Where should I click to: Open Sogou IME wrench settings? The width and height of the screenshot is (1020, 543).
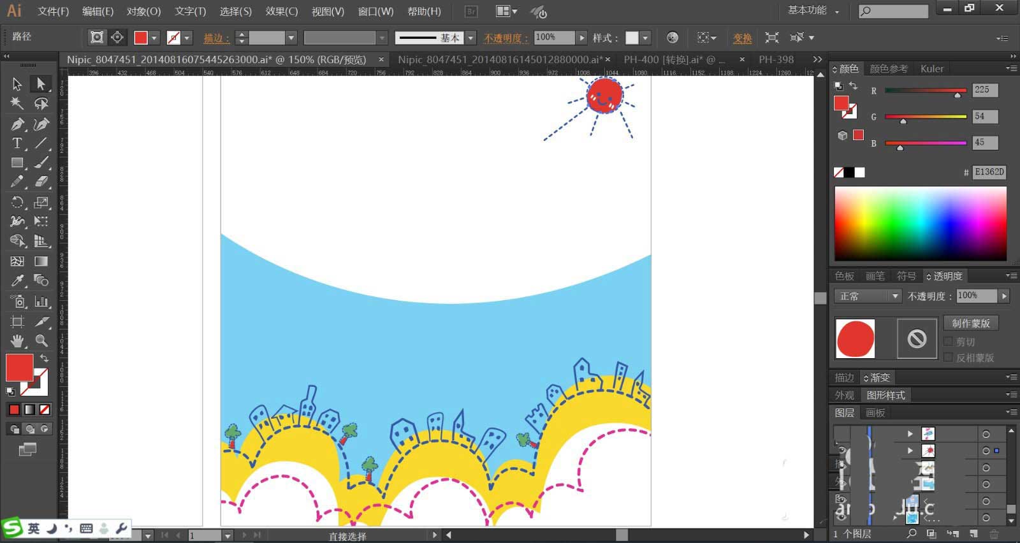pyautogui.click(x=121, y=528)
